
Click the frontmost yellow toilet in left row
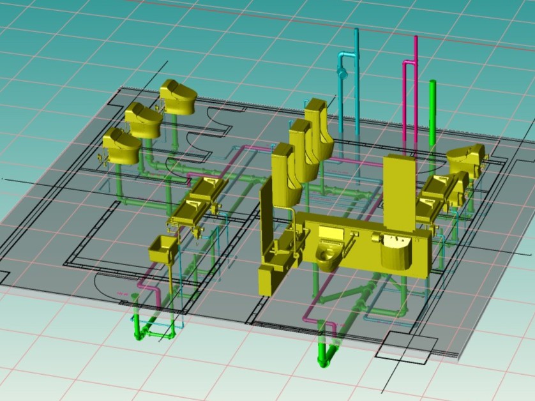click(121, 147)
